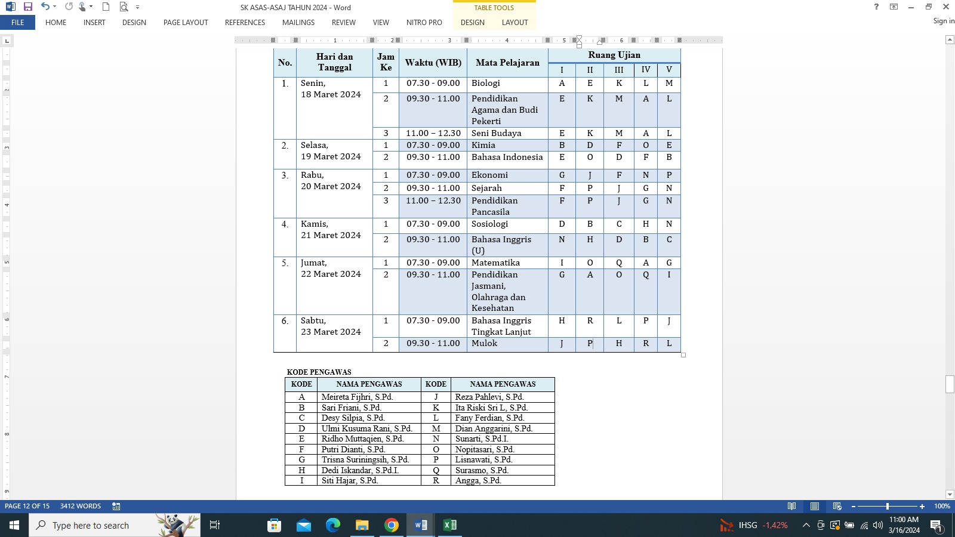Switch to the HOME ribbon tab
Screen dimensions: 955x537
coord(56,23)
